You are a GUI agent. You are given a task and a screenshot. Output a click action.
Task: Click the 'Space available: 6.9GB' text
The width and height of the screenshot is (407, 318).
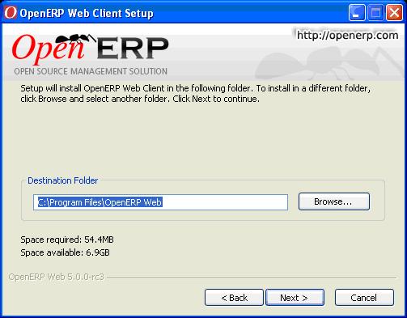click(65, 252)
